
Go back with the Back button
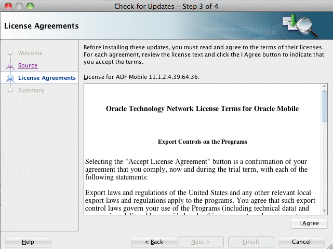154,242
